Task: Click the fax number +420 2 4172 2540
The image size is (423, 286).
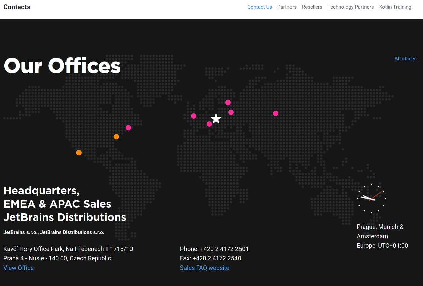Action: click(x=217, y=258)
